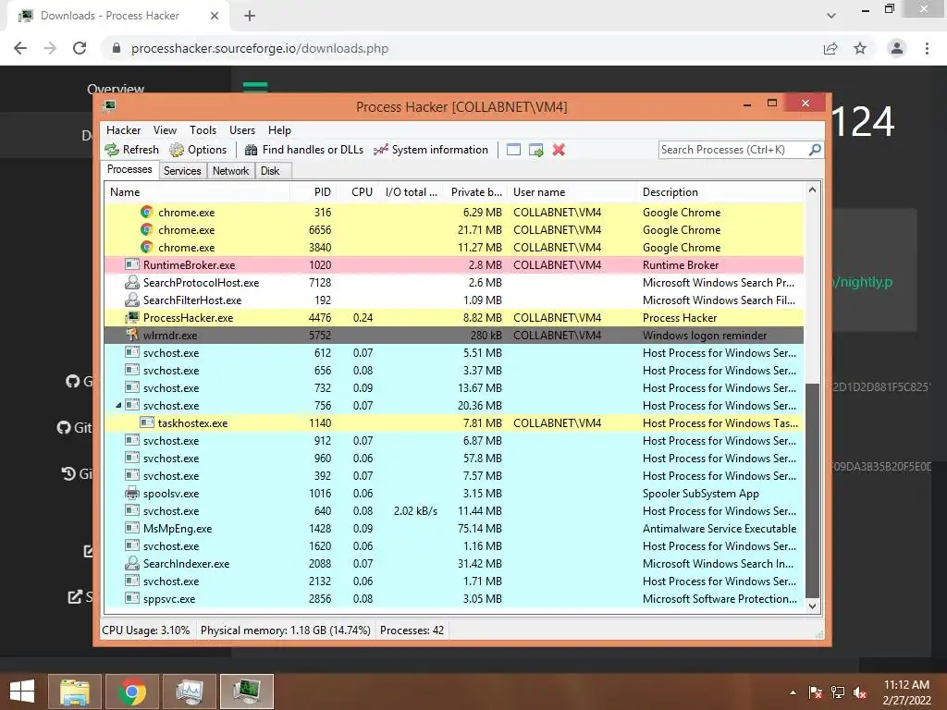Click the Refresh toolbar icon
This screenshot has width=947, height=710.
click(112, 150)
